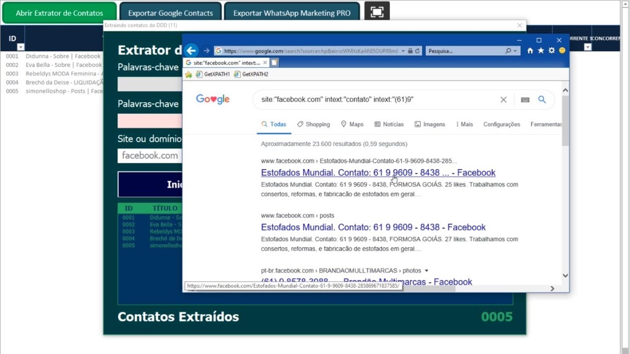Click the add-to-favorites-bar star icon
This screenshot has width=630, height=354.
[x=189, y=74]
